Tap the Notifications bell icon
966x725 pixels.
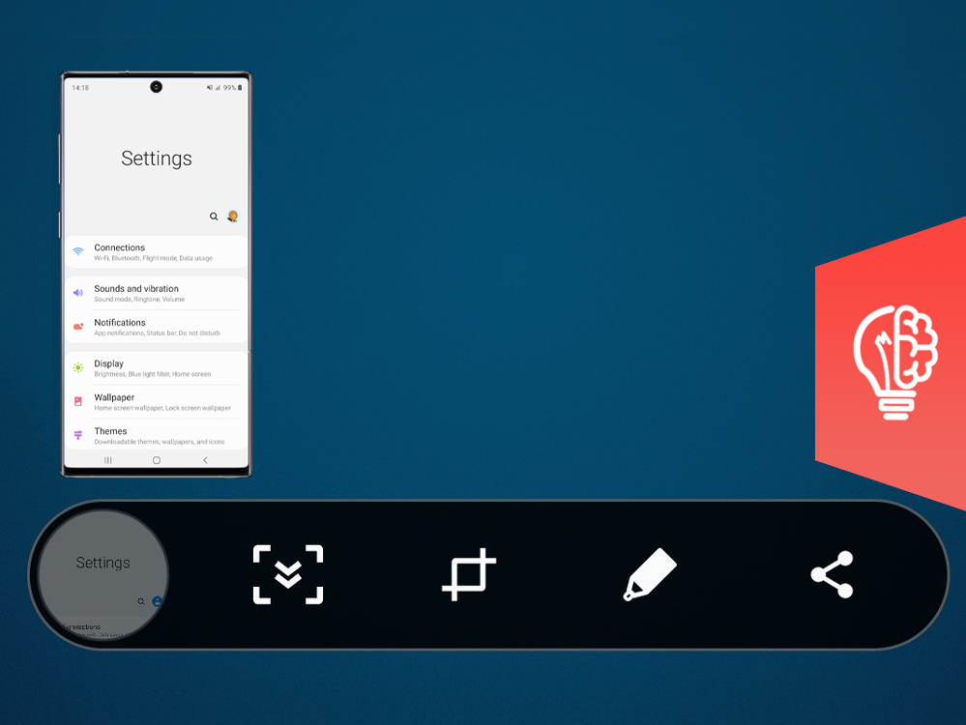click(x=78, y=327)
